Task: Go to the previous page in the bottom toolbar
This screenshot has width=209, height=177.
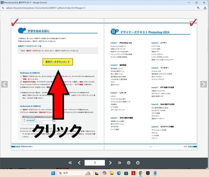Action: point(79,163)
